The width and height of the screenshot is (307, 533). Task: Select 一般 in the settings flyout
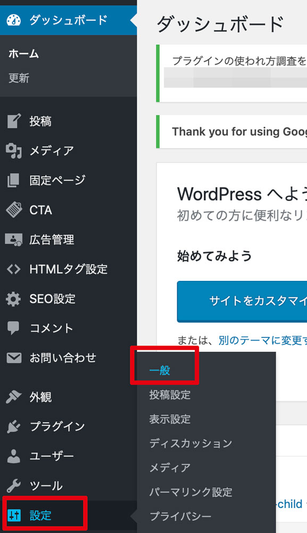tap(160, 370)
